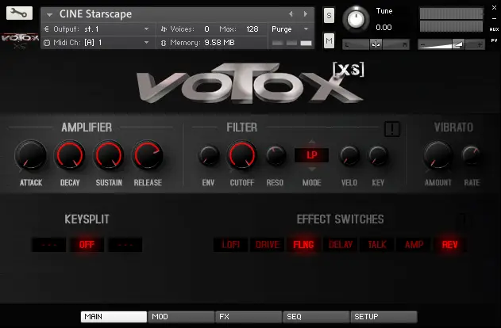Click the Filter KEY knob
The height and width of the screenshot is (328, 501).
pyautogui.click(x=378, y=155)
